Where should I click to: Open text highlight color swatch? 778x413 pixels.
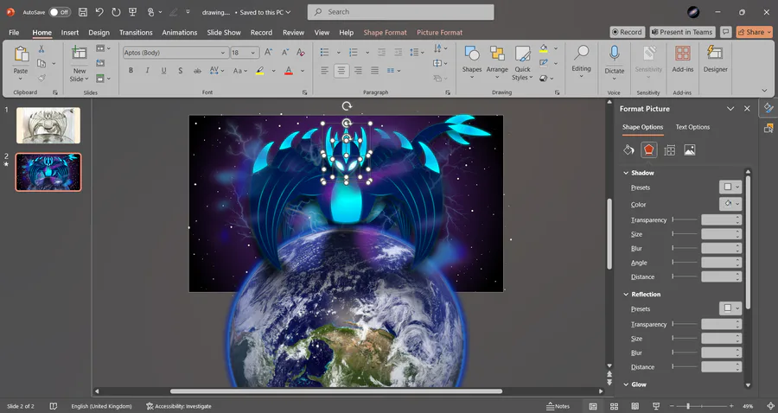[x=260, y=71]
